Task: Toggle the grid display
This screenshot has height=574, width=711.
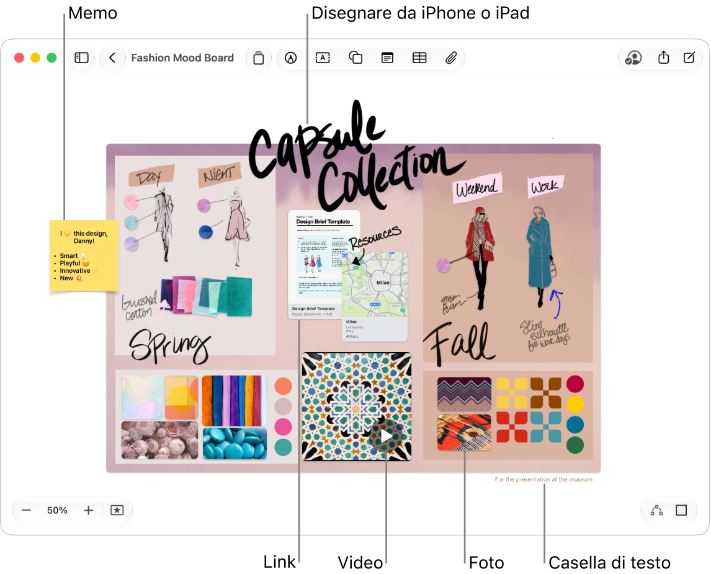Action: (x=681, y=511)
